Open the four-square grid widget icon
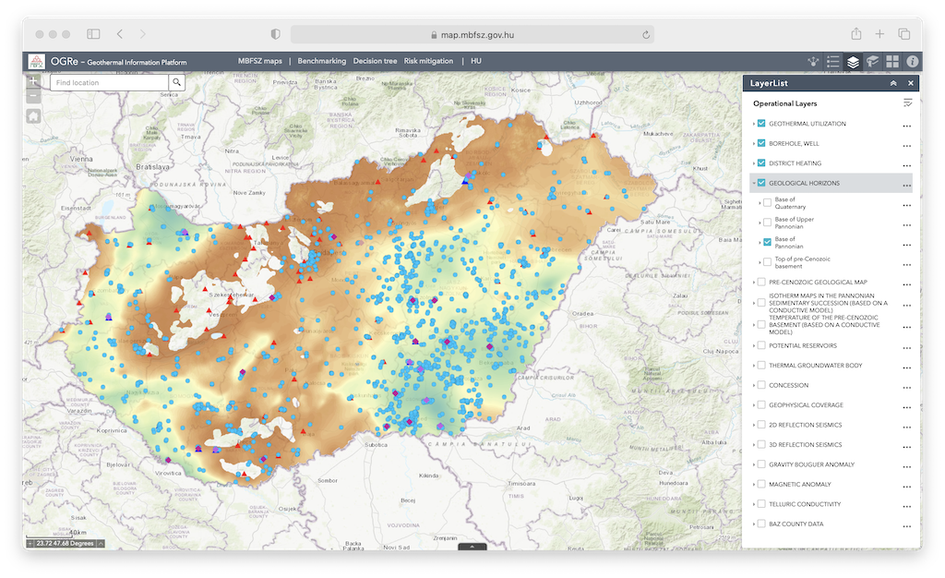945x578 pixels. [x=892, y=62]
